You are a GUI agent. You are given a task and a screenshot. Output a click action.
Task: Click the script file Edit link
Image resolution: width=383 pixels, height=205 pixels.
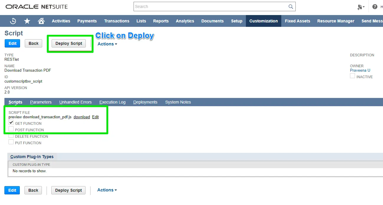(95, 117)
